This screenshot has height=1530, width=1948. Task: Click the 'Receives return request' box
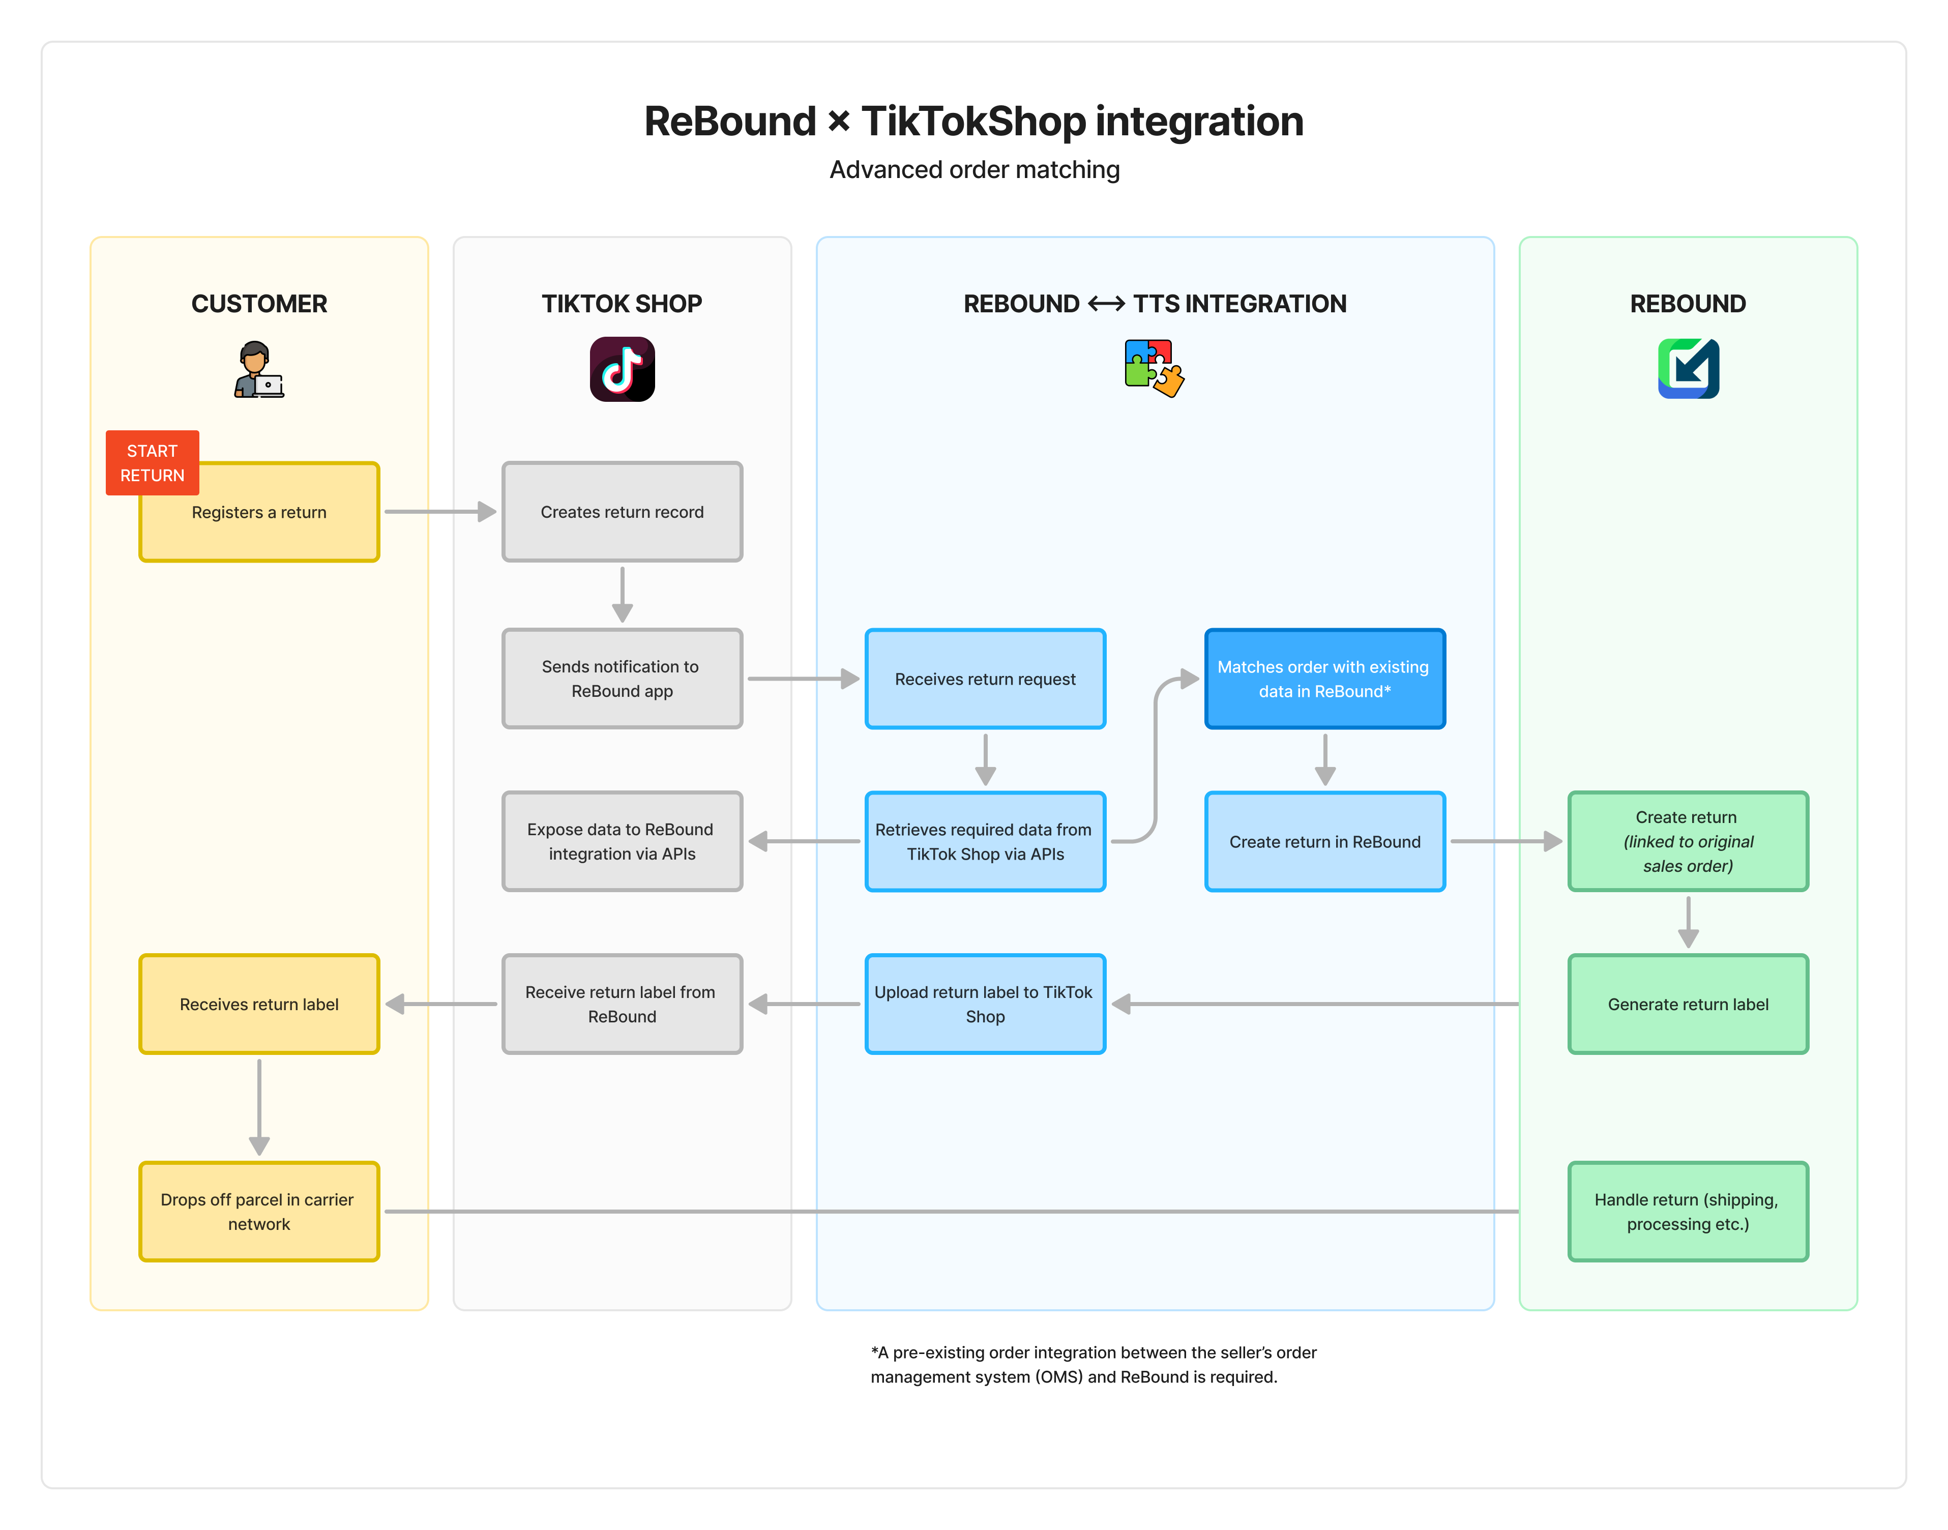tap(985, 679)
